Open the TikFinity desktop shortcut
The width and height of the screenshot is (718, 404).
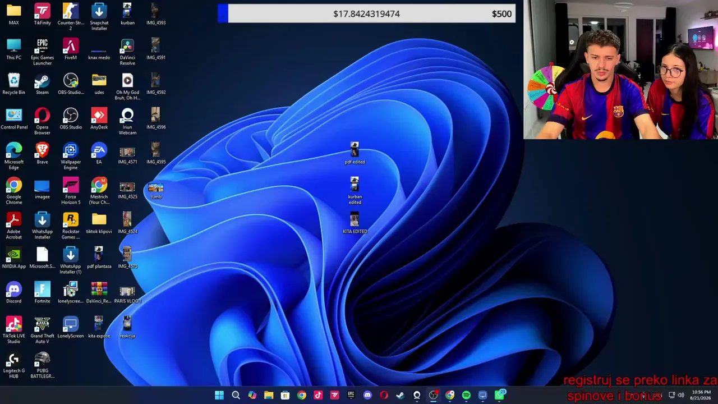[42, 15]
